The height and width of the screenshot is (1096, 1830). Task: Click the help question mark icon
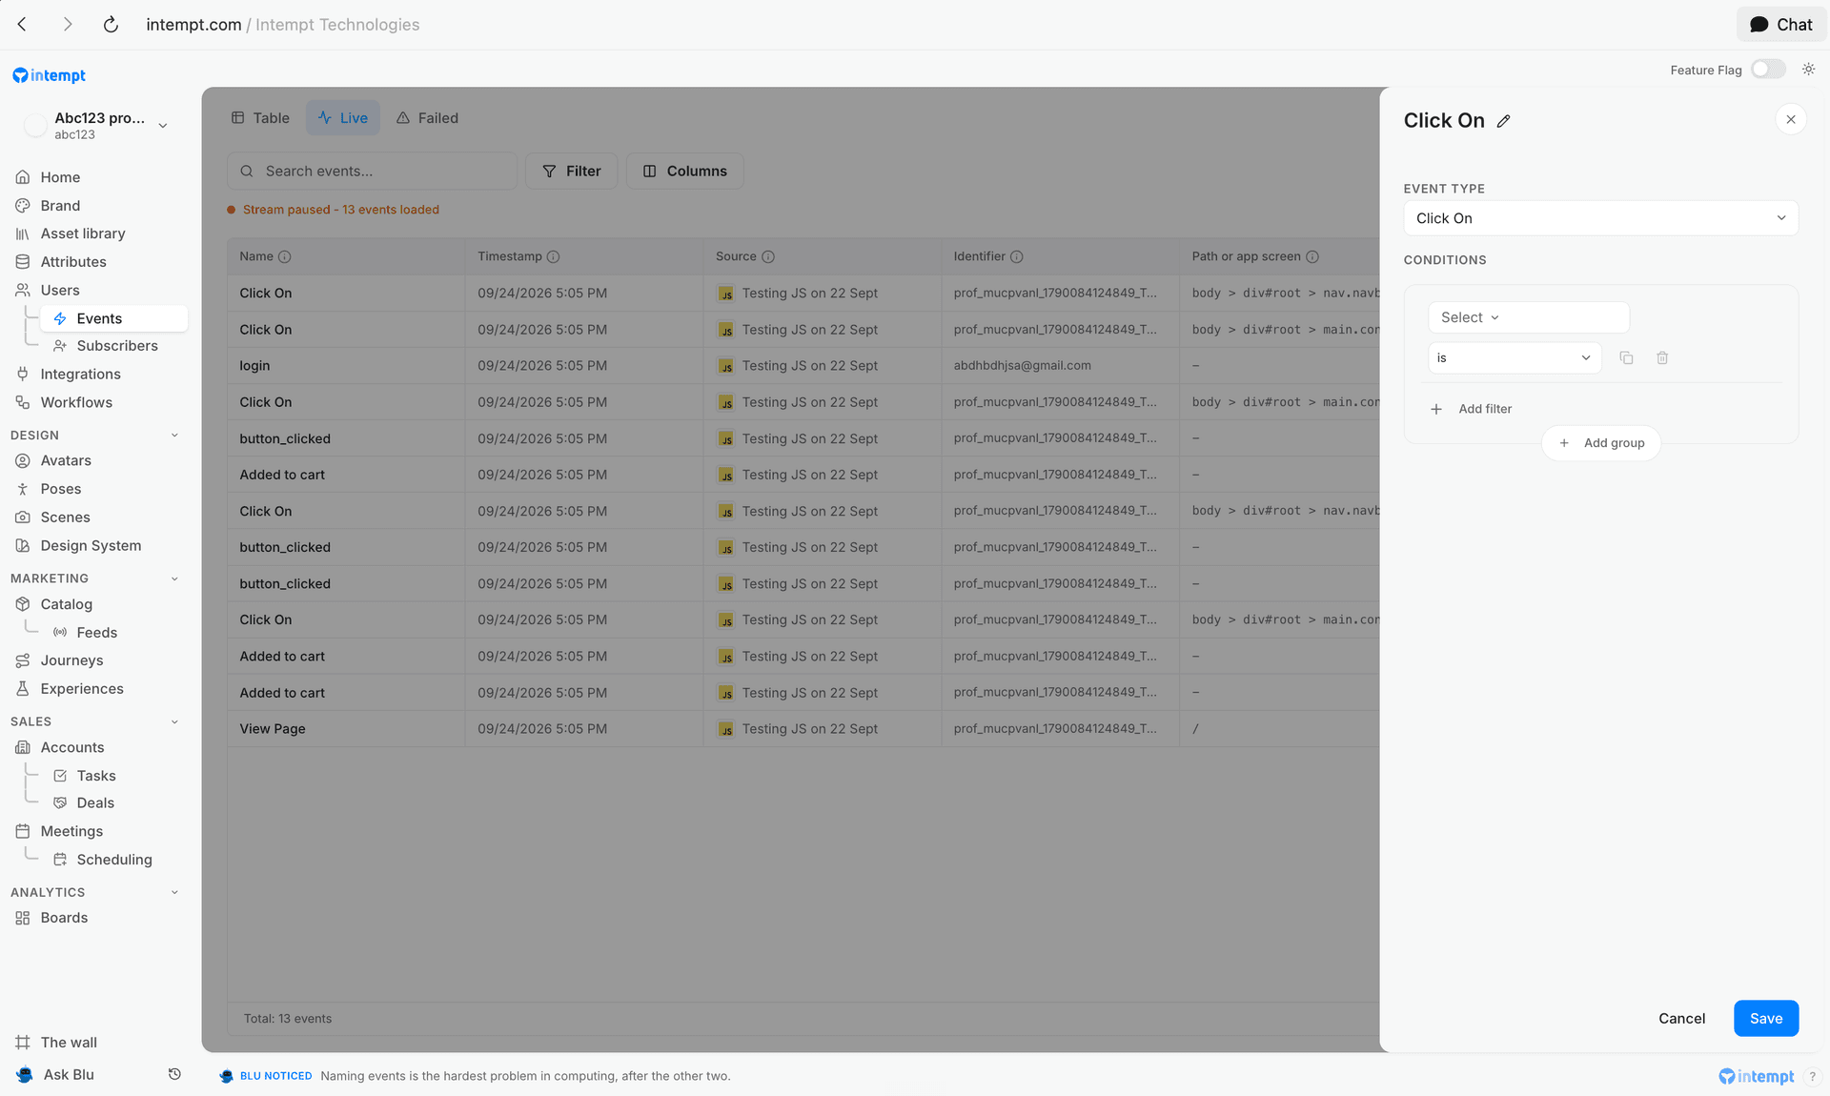pos(1812,1077)
